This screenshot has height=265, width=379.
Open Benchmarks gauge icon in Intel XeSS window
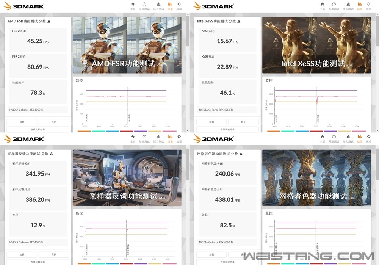334,4
